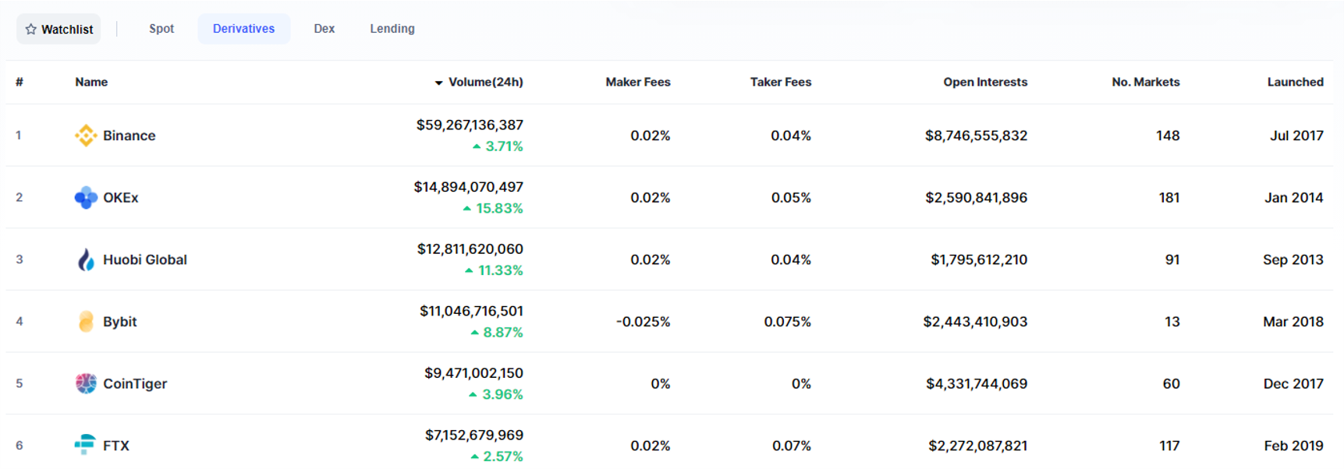This screenshot has height=469, width=1344.
Task: Open the Huobi Global exchange link
Action: (x=144, y=259)
